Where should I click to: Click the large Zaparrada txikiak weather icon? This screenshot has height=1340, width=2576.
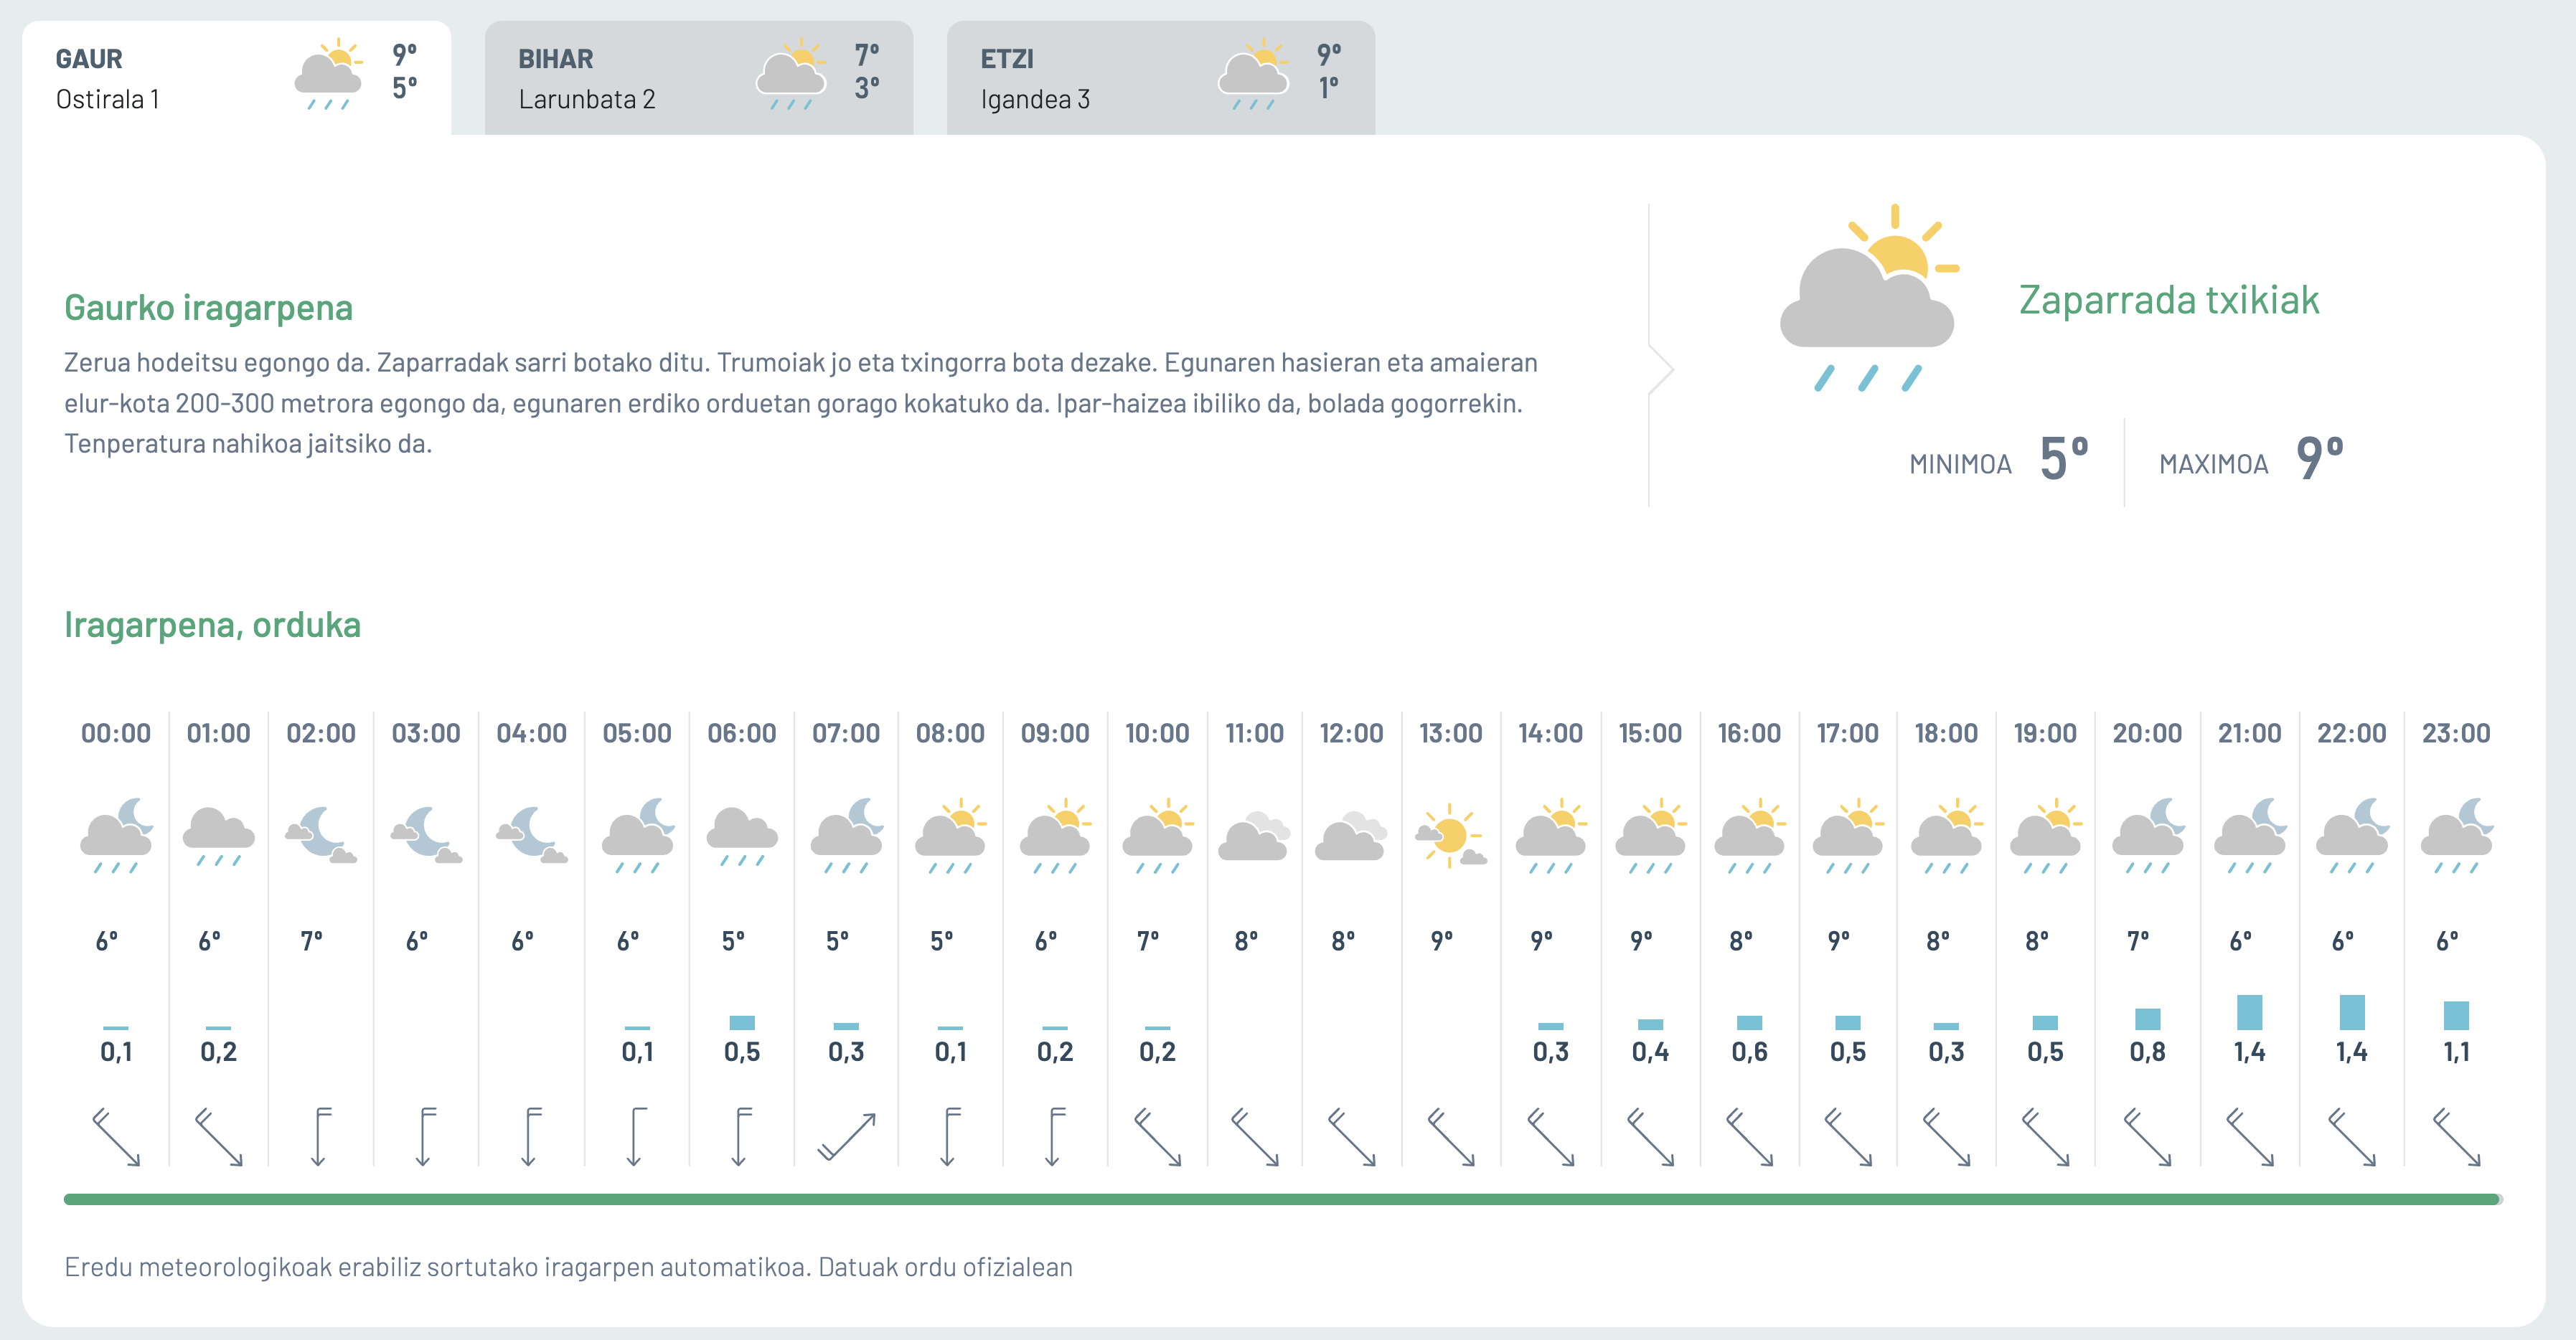coord(1869,298)
